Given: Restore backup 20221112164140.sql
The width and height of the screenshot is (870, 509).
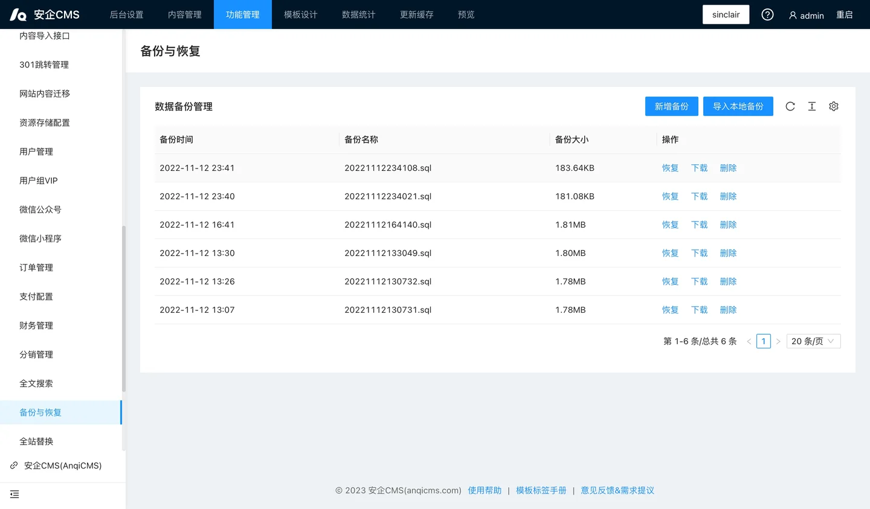Looking at the screenshot, I should click(671, 225).
